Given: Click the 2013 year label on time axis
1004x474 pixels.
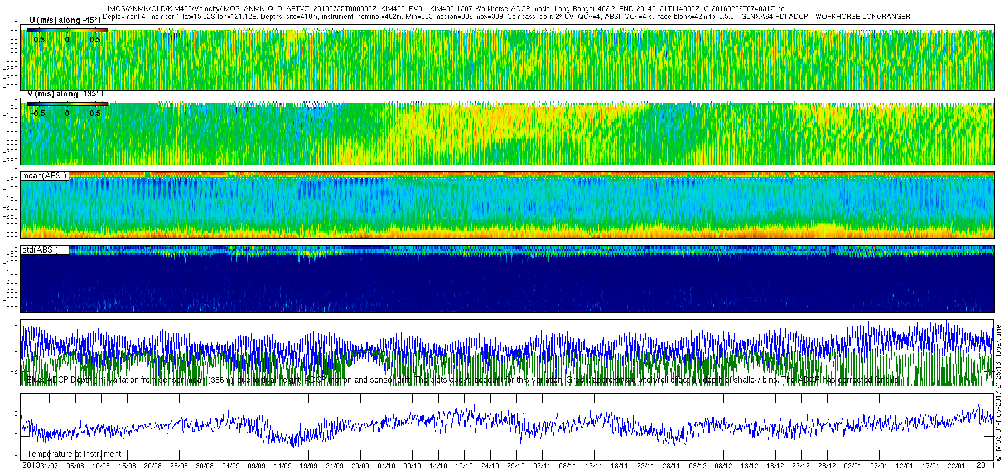Looking at the screenshot, I should pos(31,465).
